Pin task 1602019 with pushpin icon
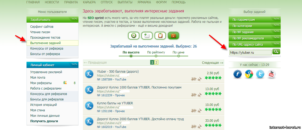This screenshot has height=130, width=302. pos(200,127)
